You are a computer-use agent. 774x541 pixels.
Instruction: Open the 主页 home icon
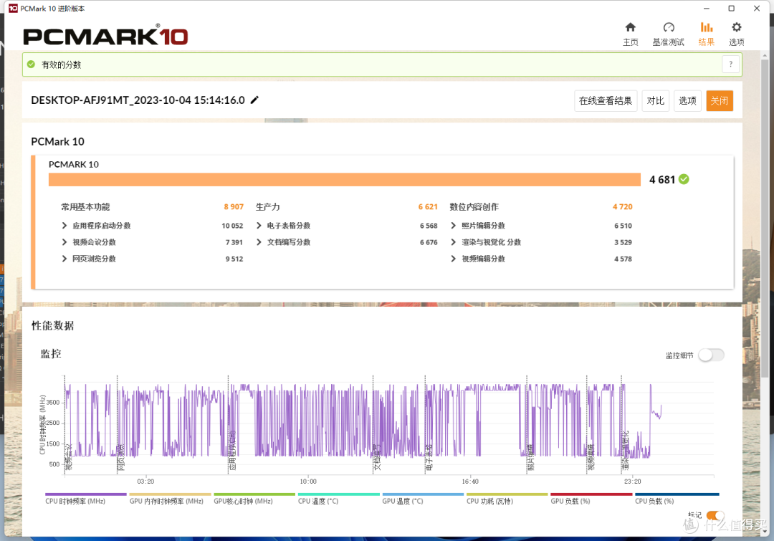click(x=631, y=27)
